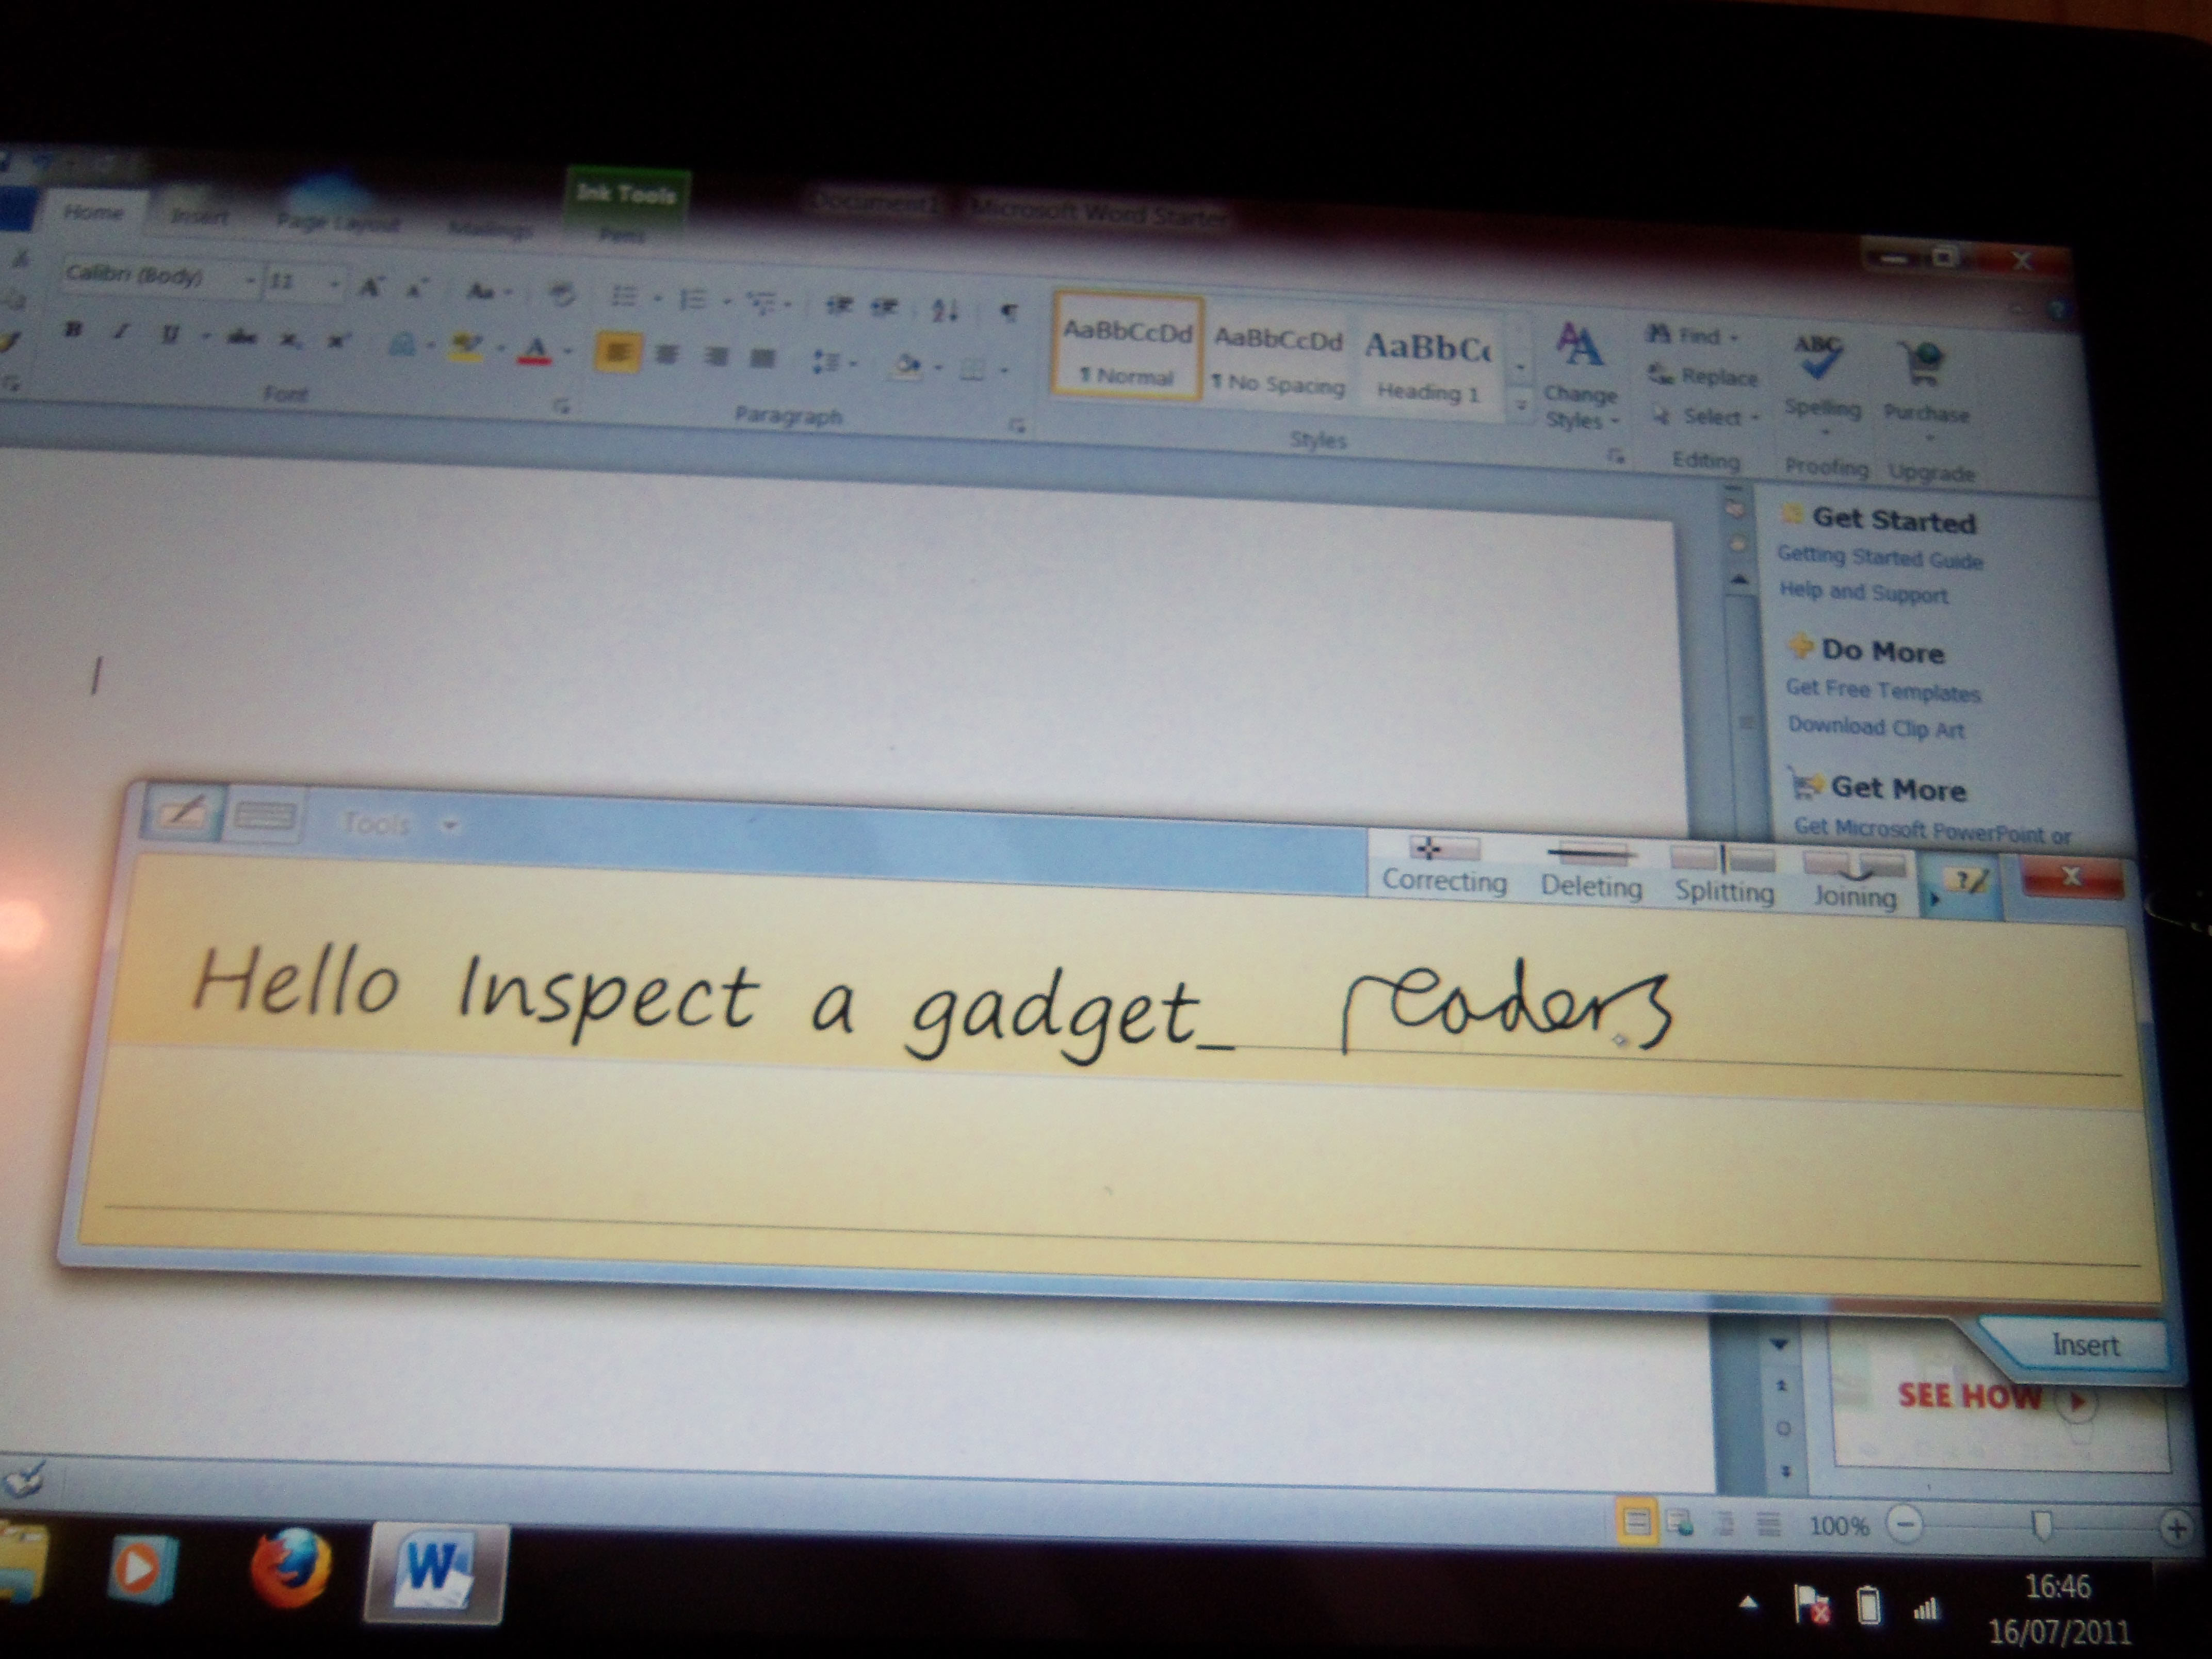This screenshot has width=2212, height=1659.
Task: Open the font size dropdown
Action: coord(334,286)
